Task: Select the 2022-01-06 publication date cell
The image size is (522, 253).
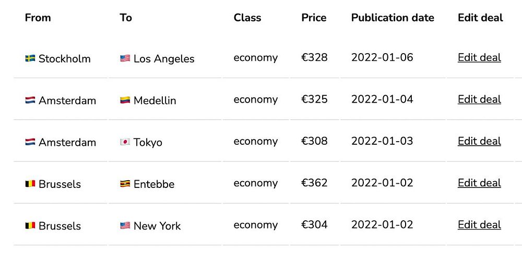Action: (382, 57)
